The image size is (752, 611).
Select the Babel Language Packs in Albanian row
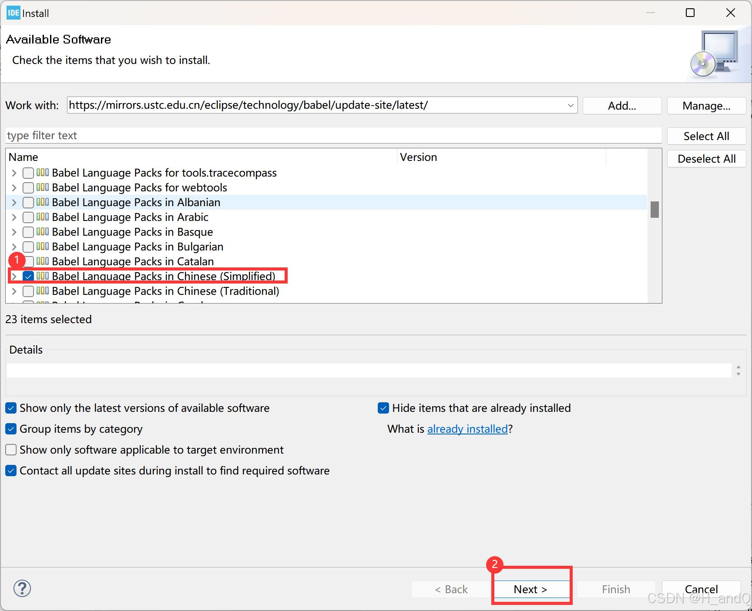[326, 202]
